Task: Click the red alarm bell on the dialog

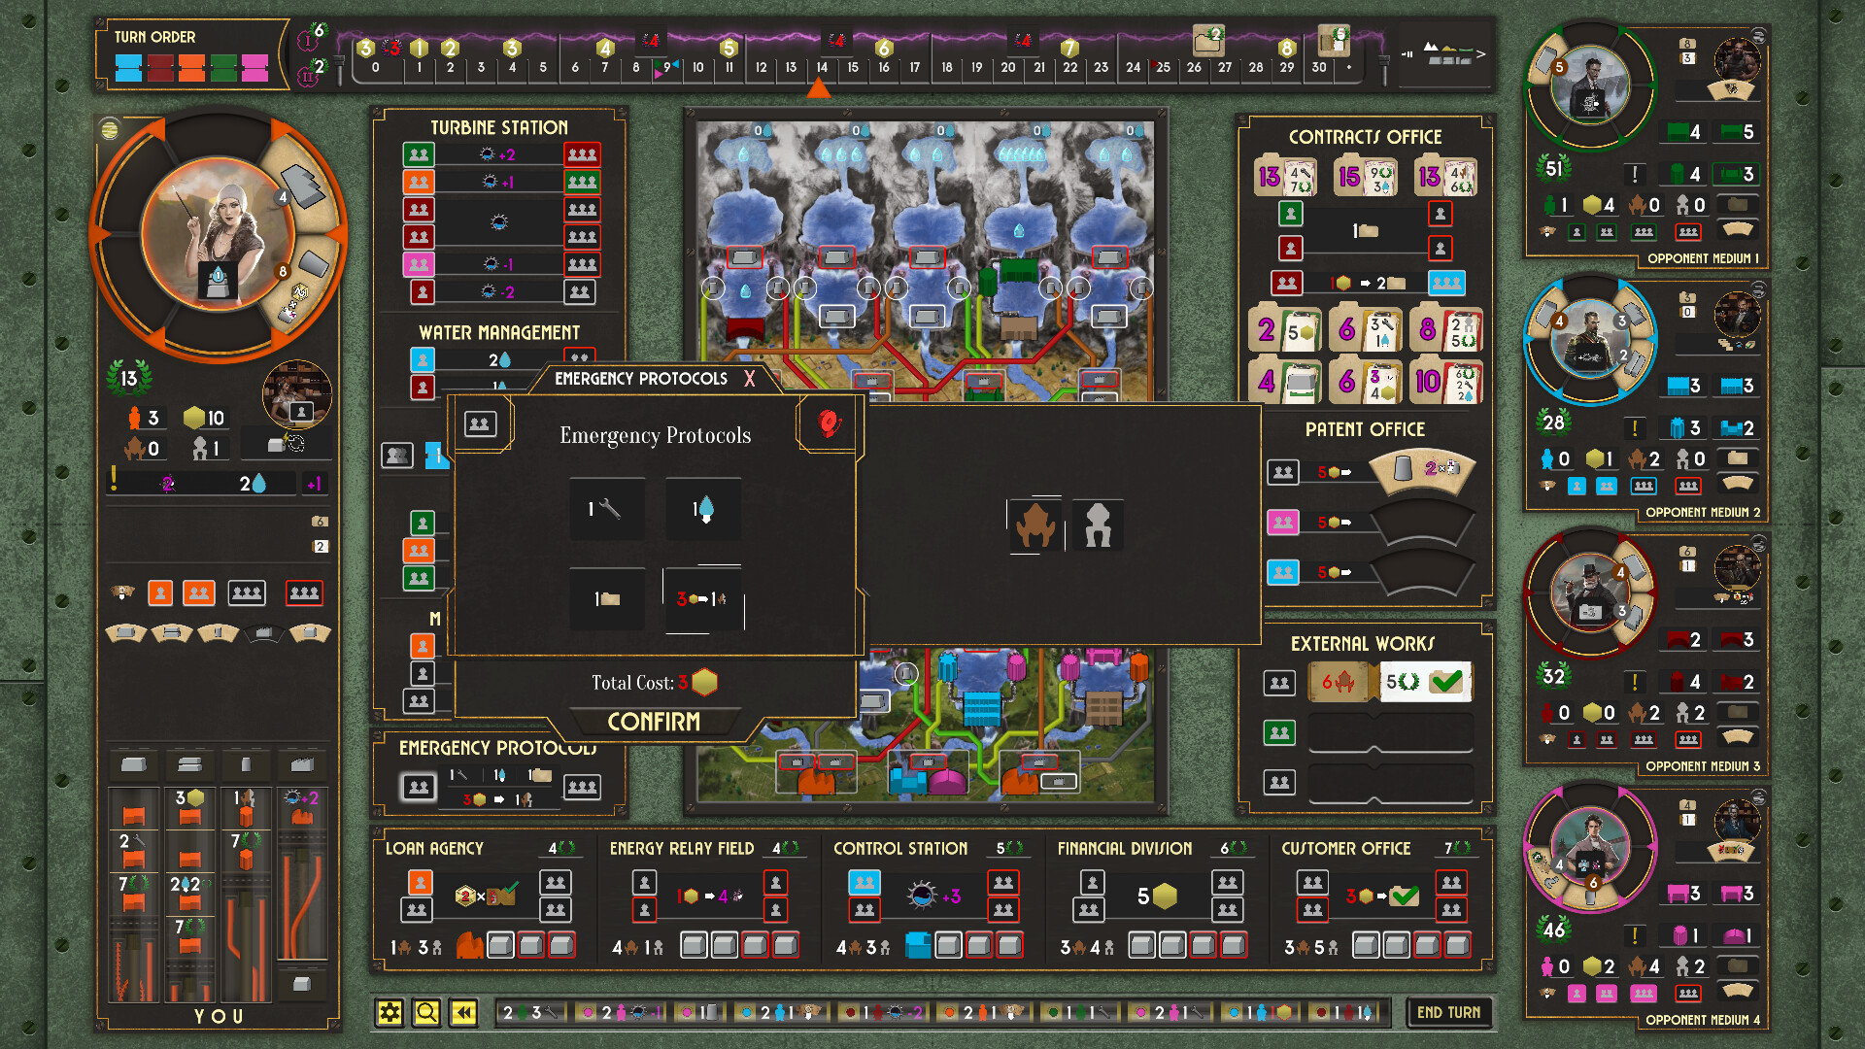Action: (827, 422)
